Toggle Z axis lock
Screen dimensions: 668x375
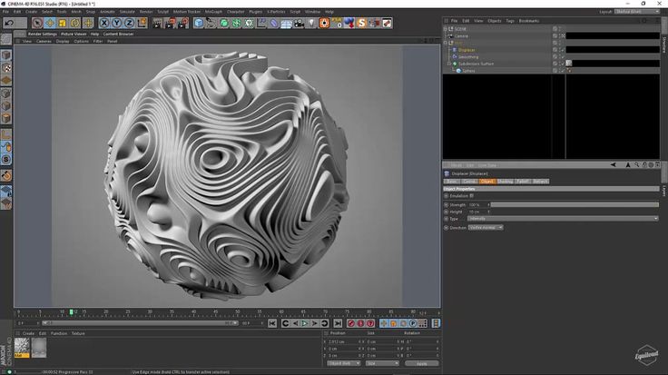[129, 23]
